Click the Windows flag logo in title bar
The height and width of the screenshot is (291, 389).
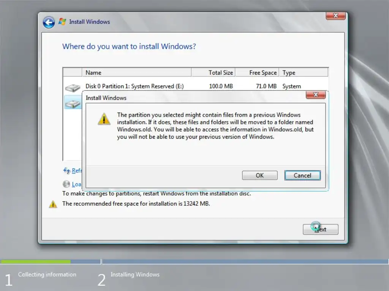click(x=62, y=22)
